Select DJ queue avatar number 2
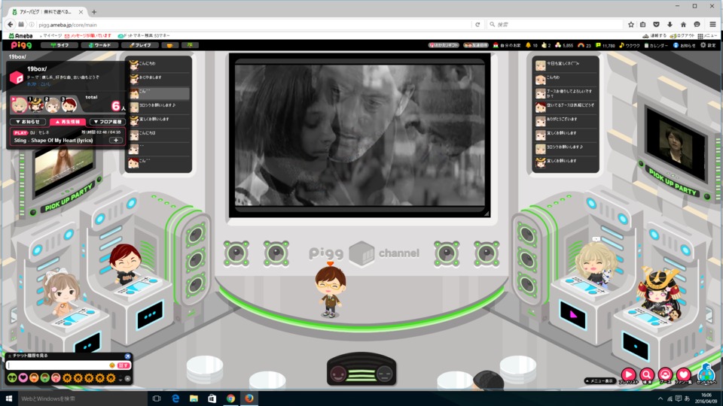Image resolution: width=723 pixels, height=406 pixels. tap(53, 105)
